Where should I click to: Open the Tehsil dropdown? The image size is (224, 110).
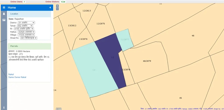[x=25, y=26]
